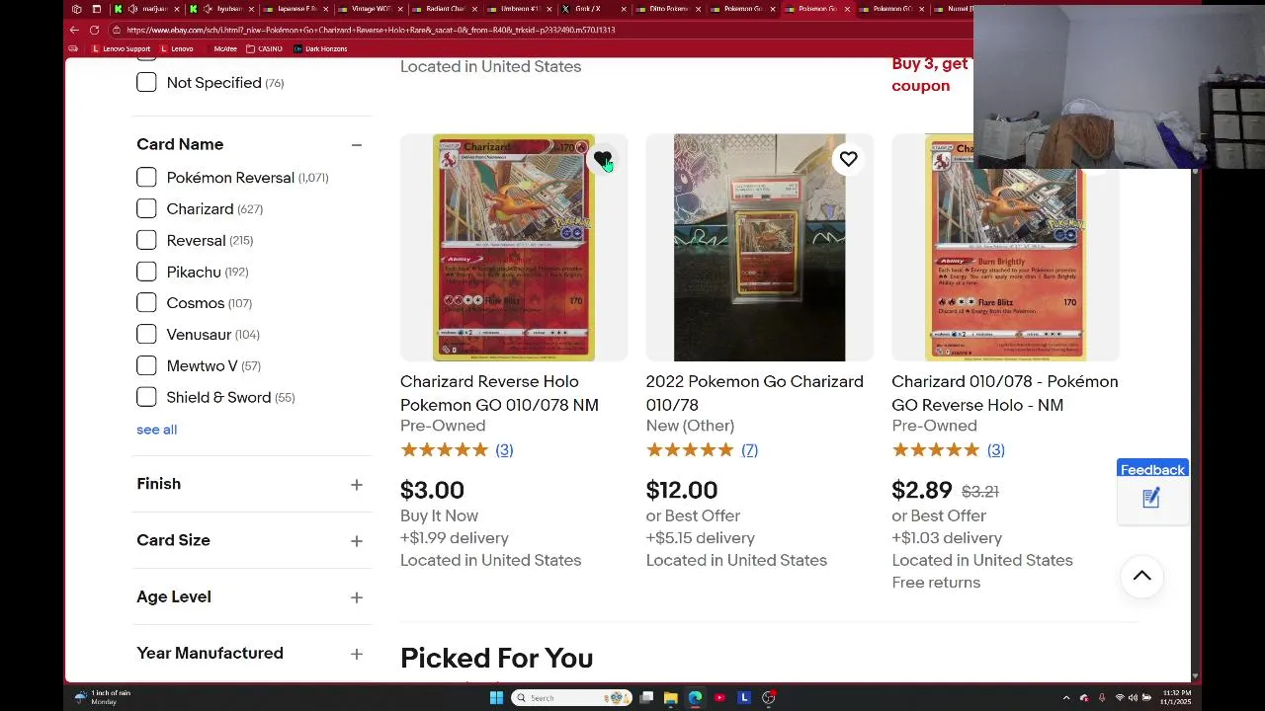Open the Charizard 010/078 $2.89 listing title

tap(1005, 393)
